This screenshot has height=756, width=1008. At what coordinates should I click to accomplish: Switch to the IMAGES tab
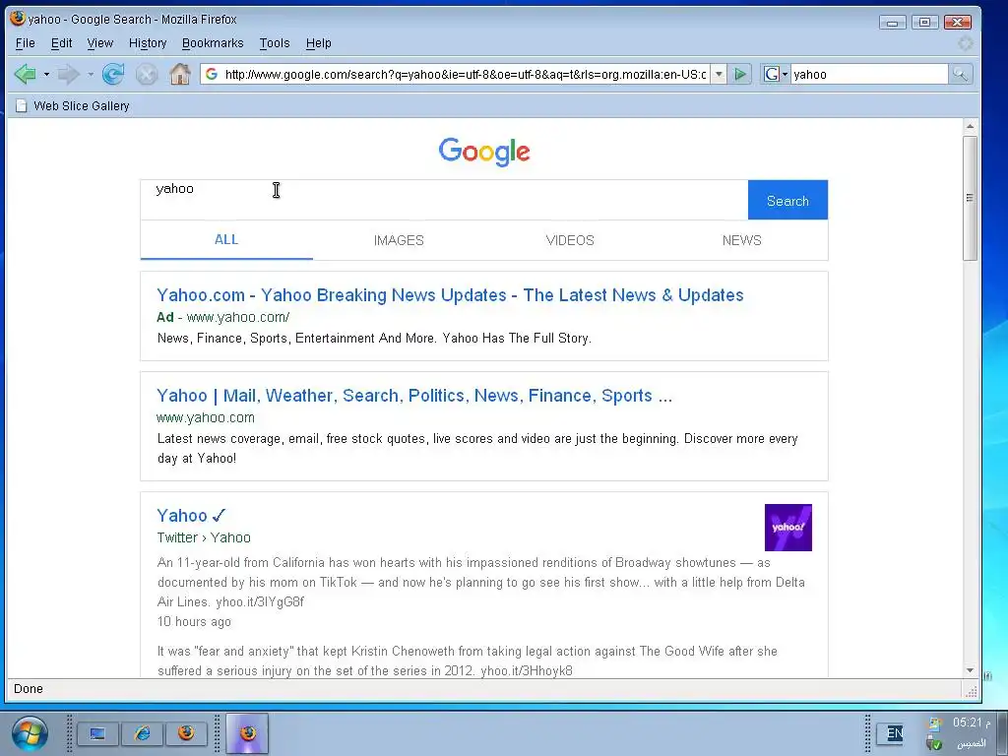coord(399,240)
